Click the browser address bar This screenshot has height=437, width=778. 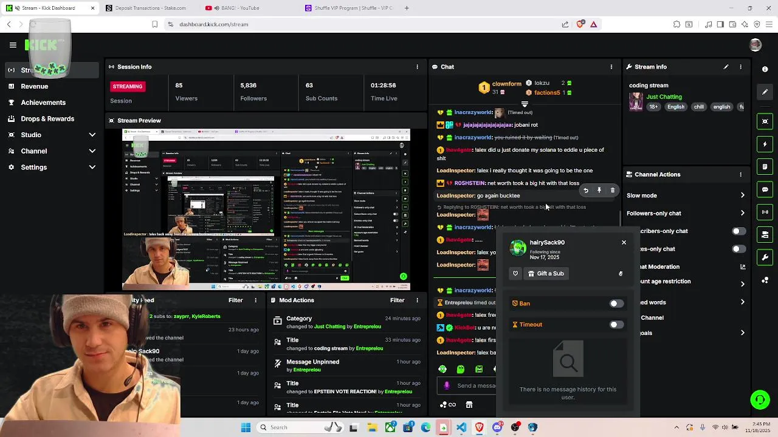[x=365, y=24]
